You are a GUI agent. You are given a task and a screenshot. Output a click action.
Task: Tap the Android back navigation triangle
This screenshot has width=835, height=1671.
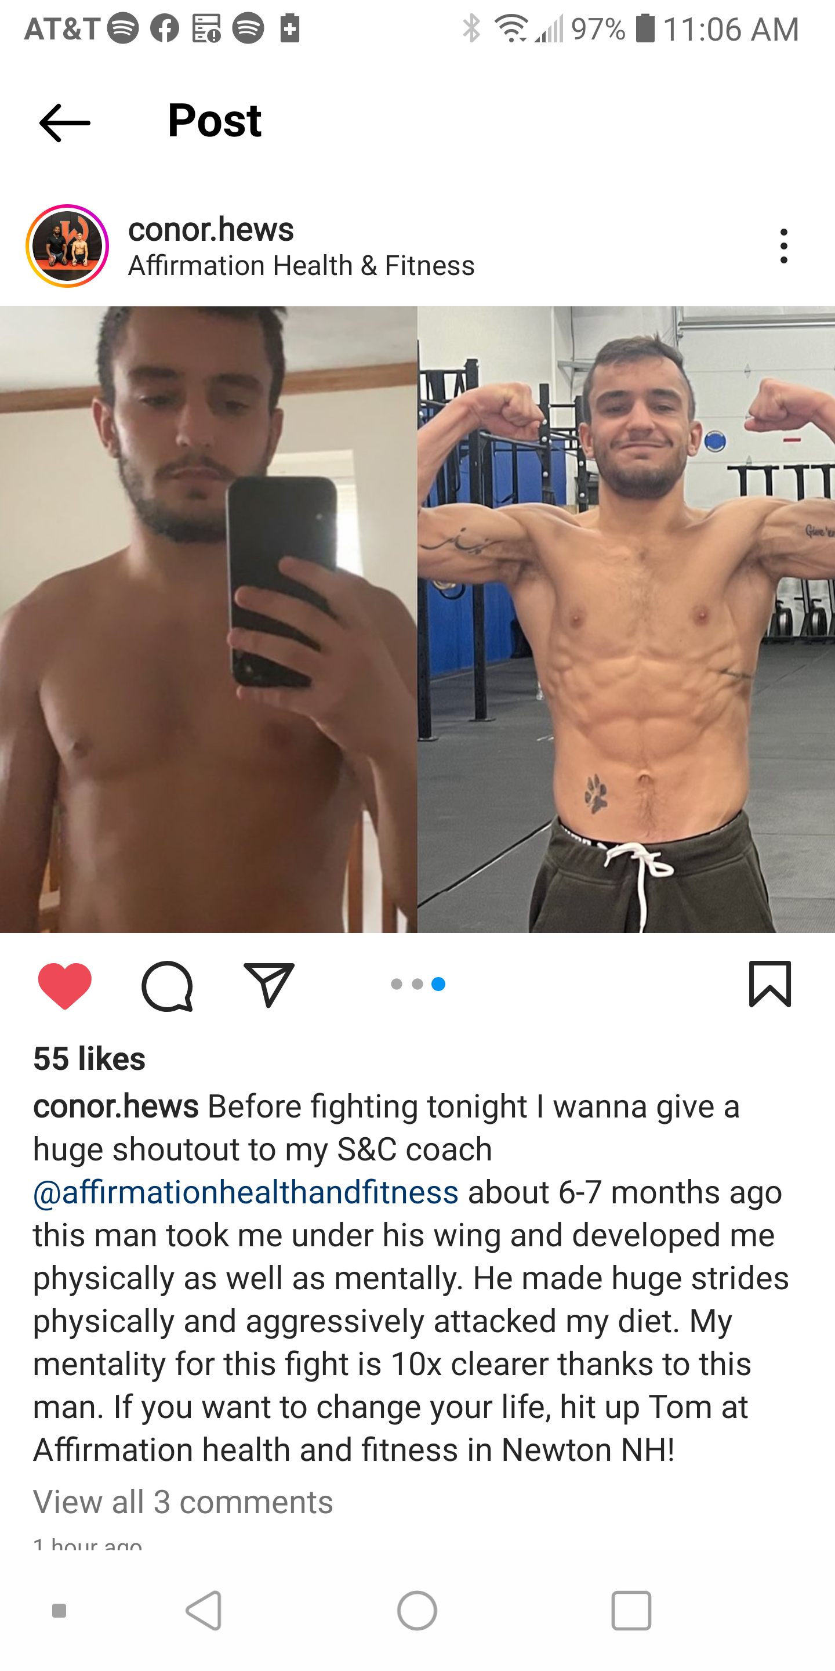(204, 1611)
